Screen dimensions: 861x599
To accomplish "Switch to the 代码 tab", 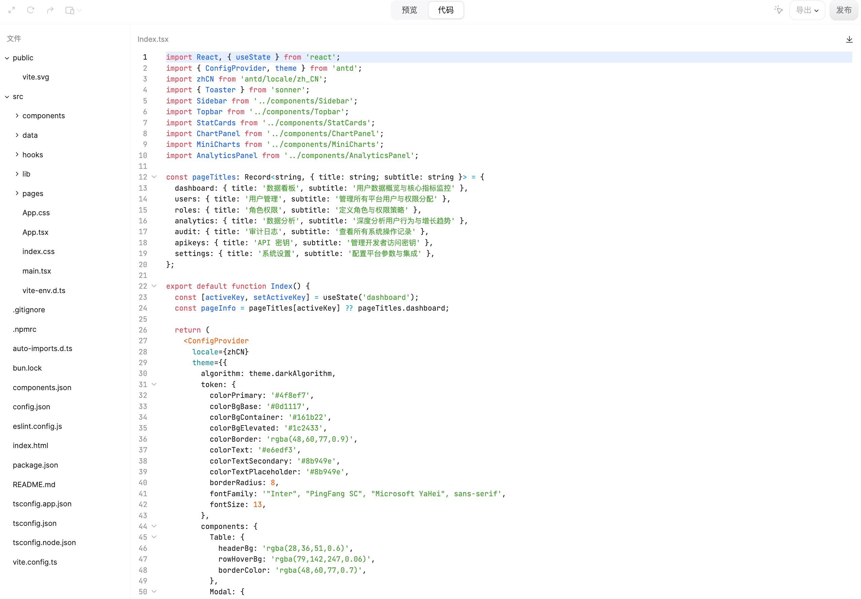I will pos(446,10).
